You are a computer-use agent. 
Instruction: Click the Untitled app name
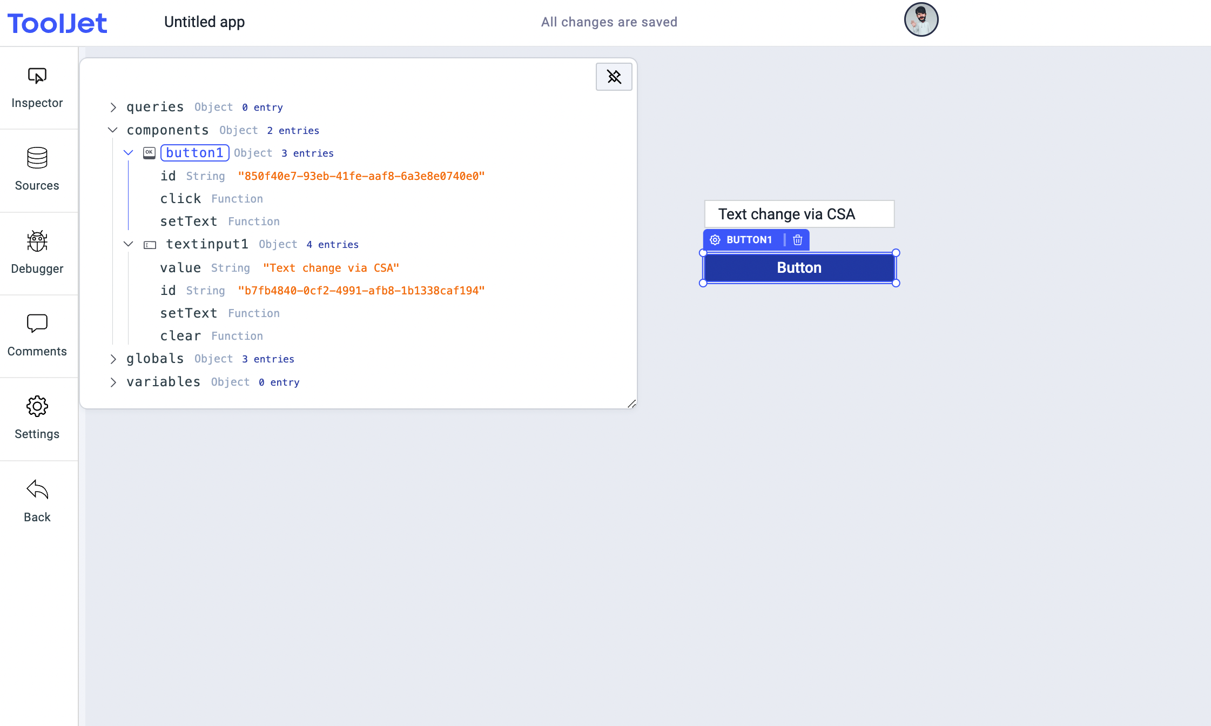point(204,22)
